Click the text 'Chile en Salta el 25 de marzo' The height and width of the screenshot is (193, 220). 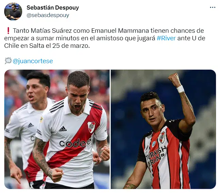click(x=47, y=46)
